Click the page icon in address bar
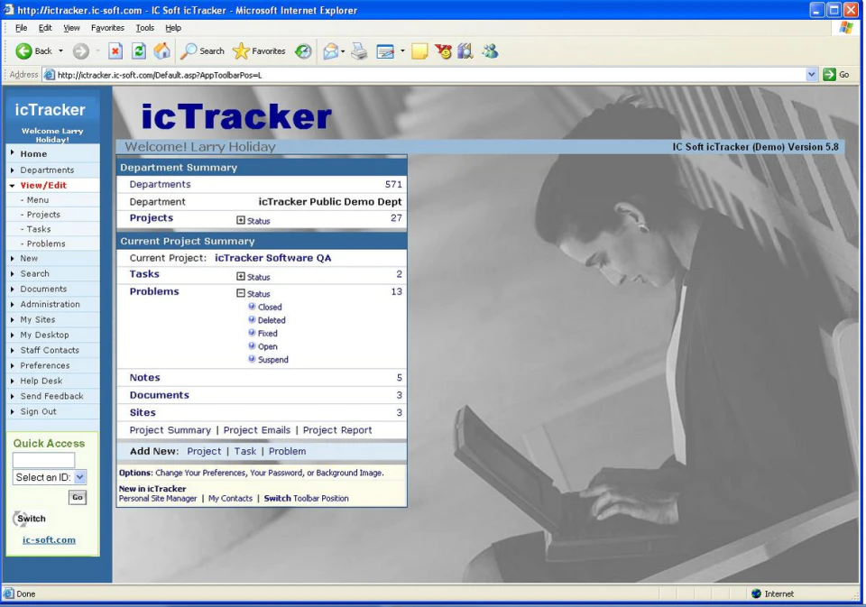 point(50,75)
